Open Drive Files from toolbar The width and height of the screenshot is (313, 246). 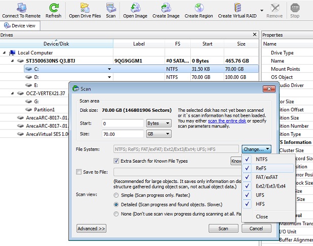pyautogui.click(x=85, y=8)
